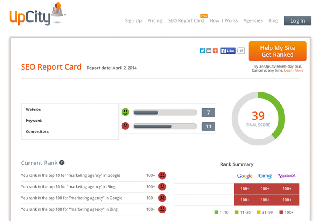Click red frowny face beside score 11
Viewport: 321px width, 221px height.
coord(126,126)
